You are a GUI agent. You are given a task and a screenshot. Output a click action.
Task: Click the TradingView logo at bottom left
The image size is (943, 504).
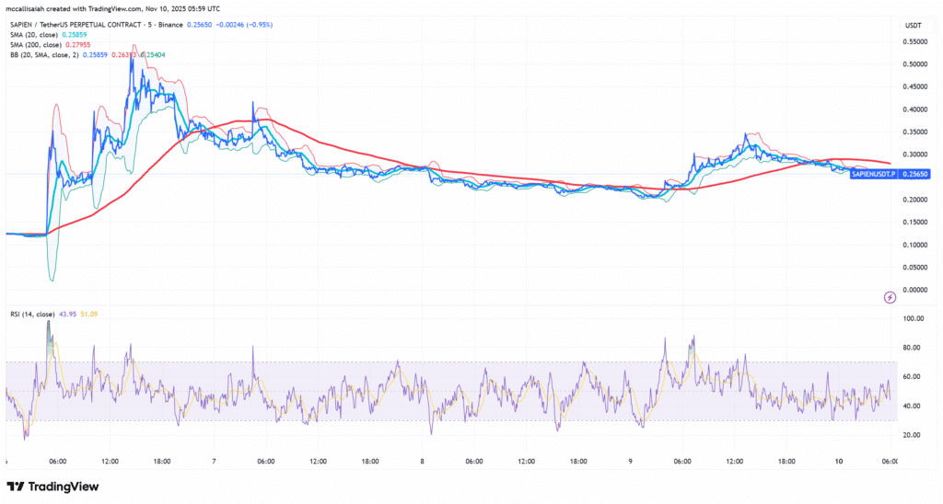pos(52,487)
